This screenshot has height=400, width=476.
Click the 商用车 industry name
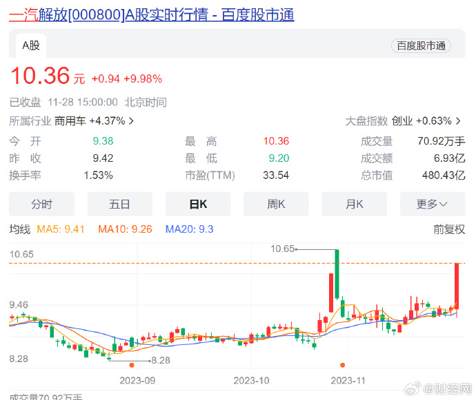(70, 121)
